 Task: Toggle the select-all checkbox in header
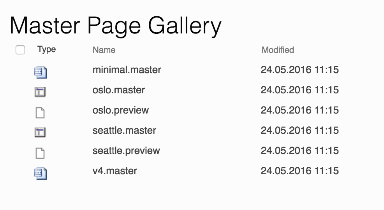point(20,50)
